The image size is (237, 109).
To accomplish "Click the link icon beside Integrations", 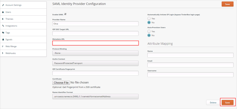I will [x=3, y=26].
